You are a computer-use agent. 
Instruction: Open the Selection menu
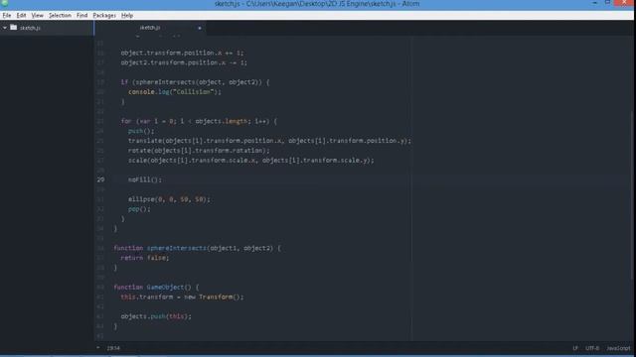click(x=60, y=16)
